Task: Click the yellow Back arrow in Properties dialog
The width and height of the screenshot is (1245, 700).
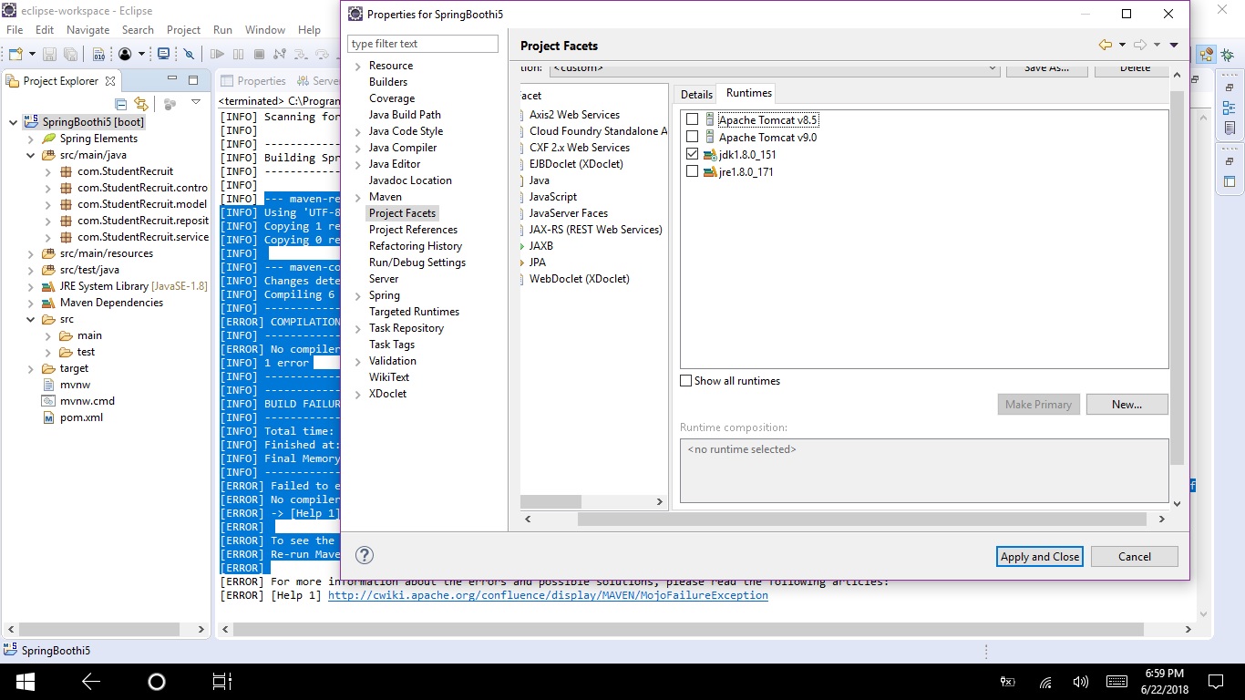Action: point(1106,45)
